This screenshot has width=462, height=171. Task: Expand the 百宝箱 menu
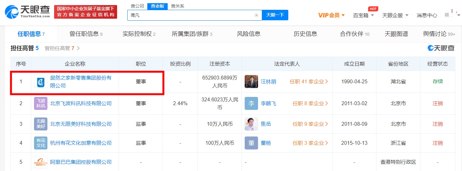click(x=364, y=15)
